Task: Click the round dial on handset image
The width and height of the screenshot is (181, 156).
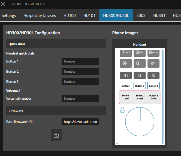Action: click(x=140, y=122)
